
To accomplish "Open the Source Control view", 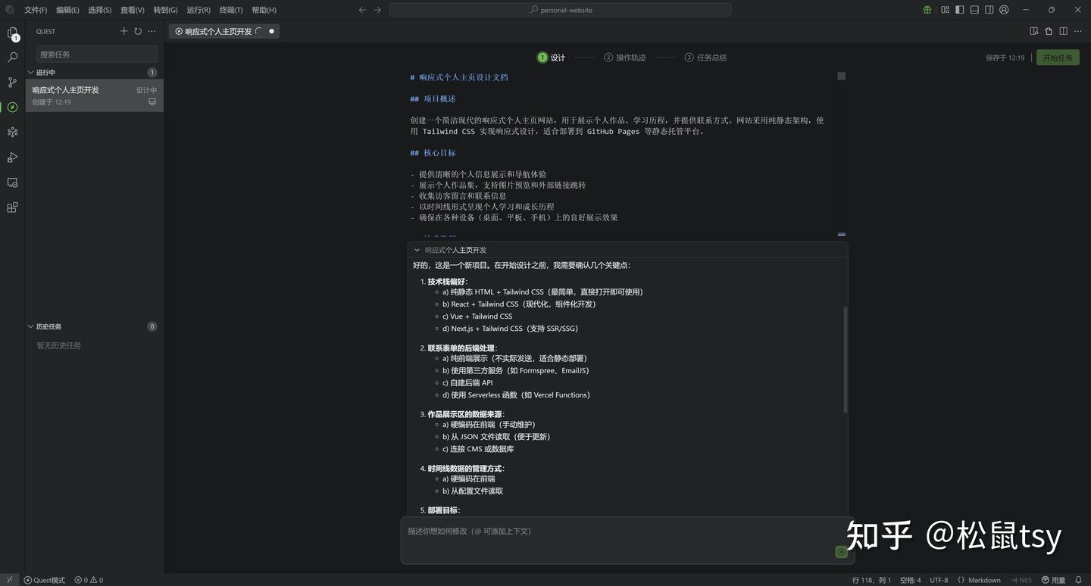I will pyautogui.click(x=11, y=82).
